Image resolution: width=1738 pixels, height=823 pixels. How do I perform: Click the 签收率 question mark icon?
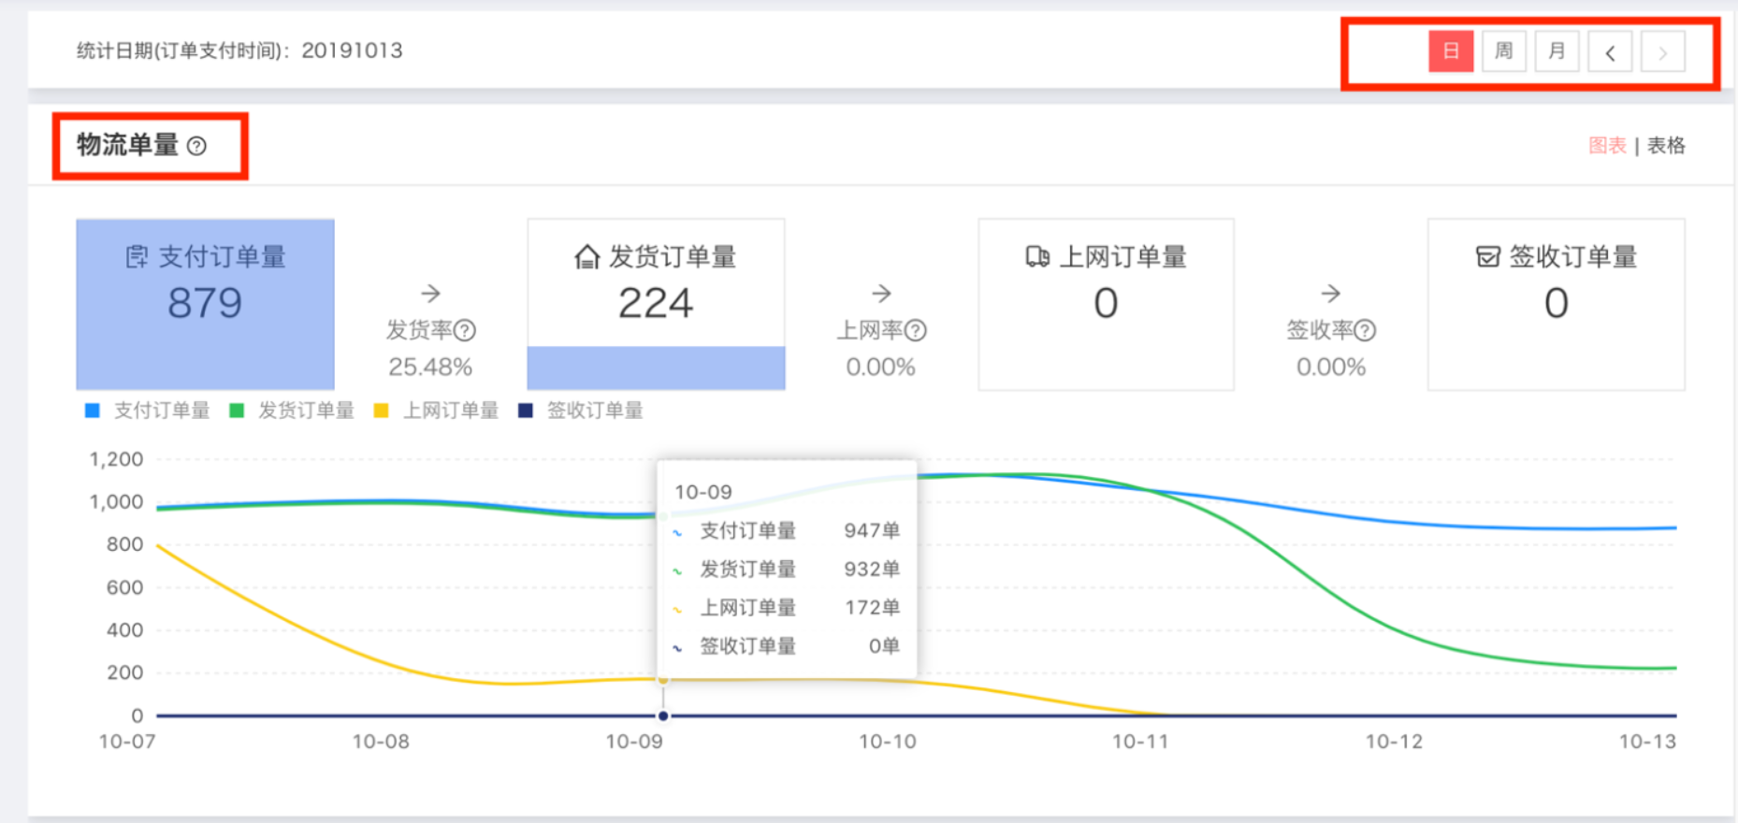pos(1365,330)
